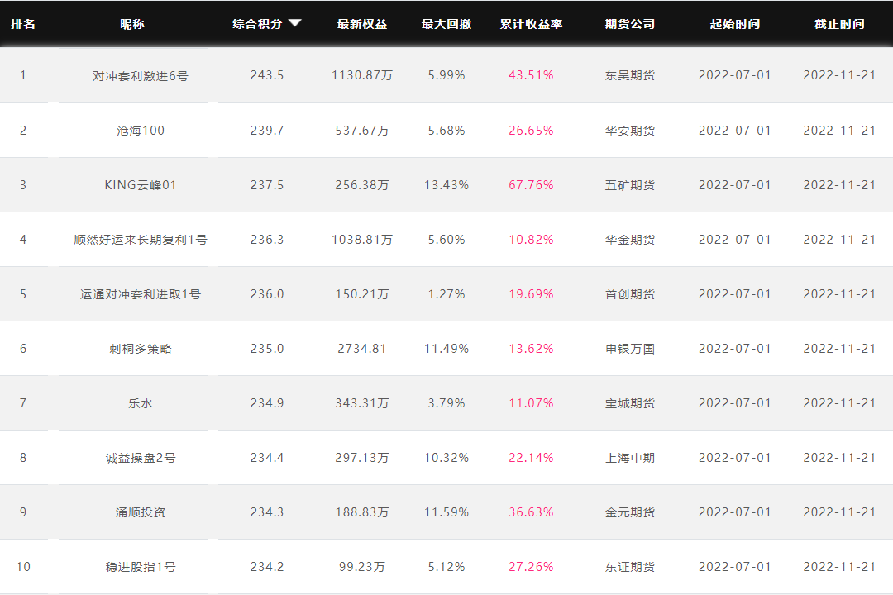Image resolution: width=893 pixels, height=595 pixels.
Task: Select drawdown value 11.49%
Action: tap(446, 349)
